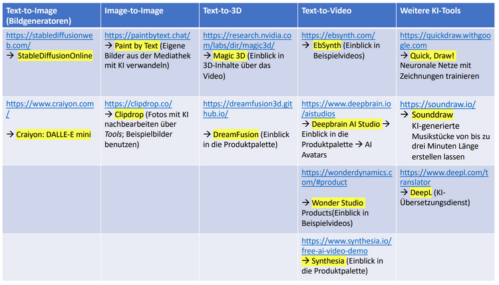Open the paintbytext.chat link

(x=147, y=35)
